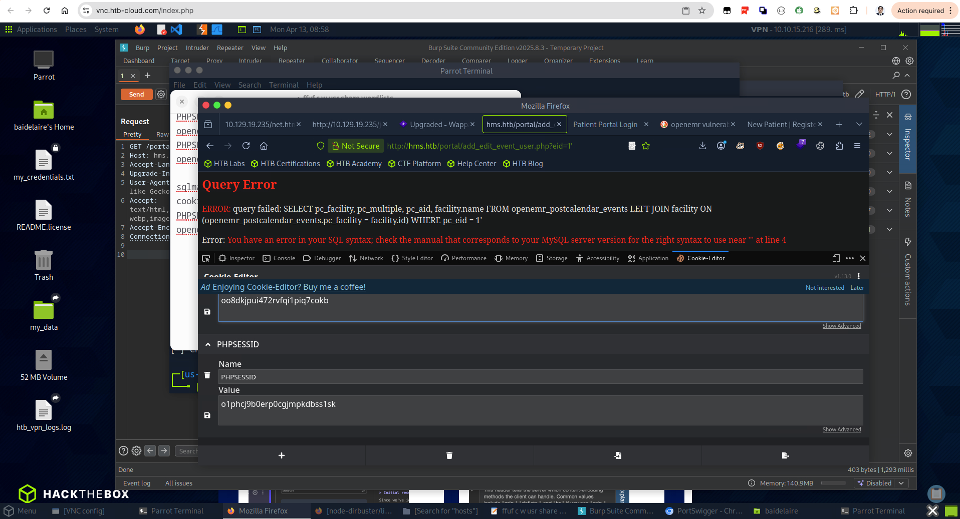Viewport: 960px width, 519px height.
Task: Bookmark this page with Firefox star
Action: tap(646, 146)
